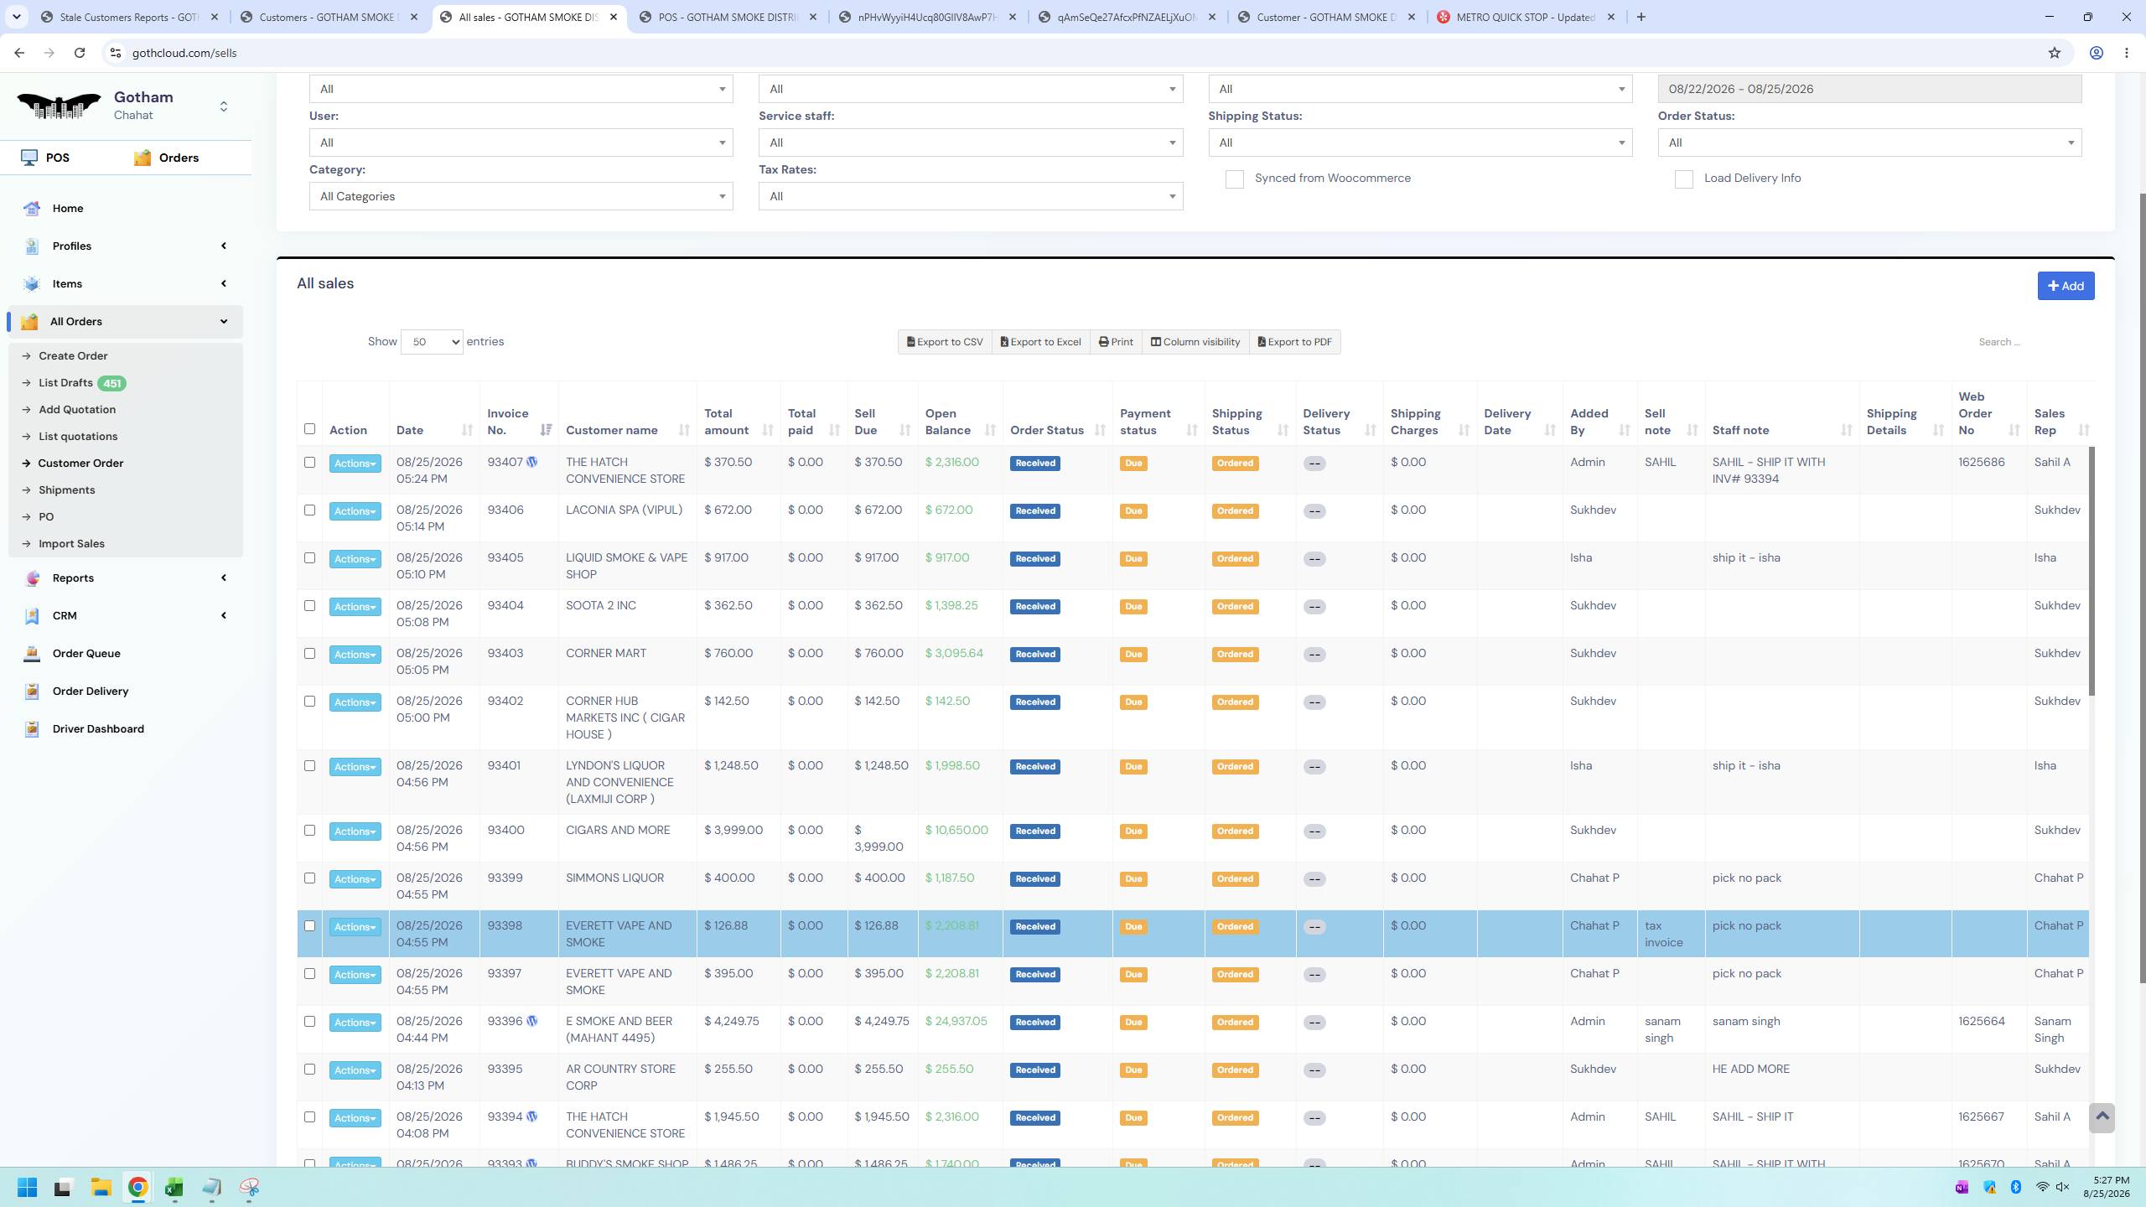Open Order Queue from the sidebar
Image resolution: width=2146 pixels, height=1207 pixels.
tap(86, 654)
